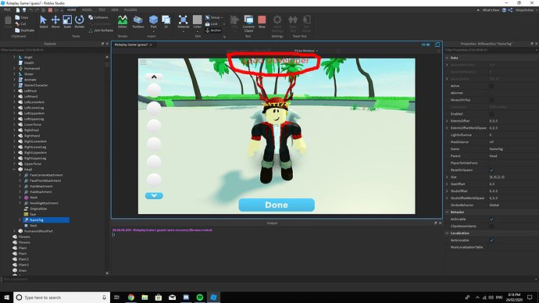The image size is (539, 303).
Task: Click the blue Done button in game
Action: pyautogui.click(x=277, y=205)
